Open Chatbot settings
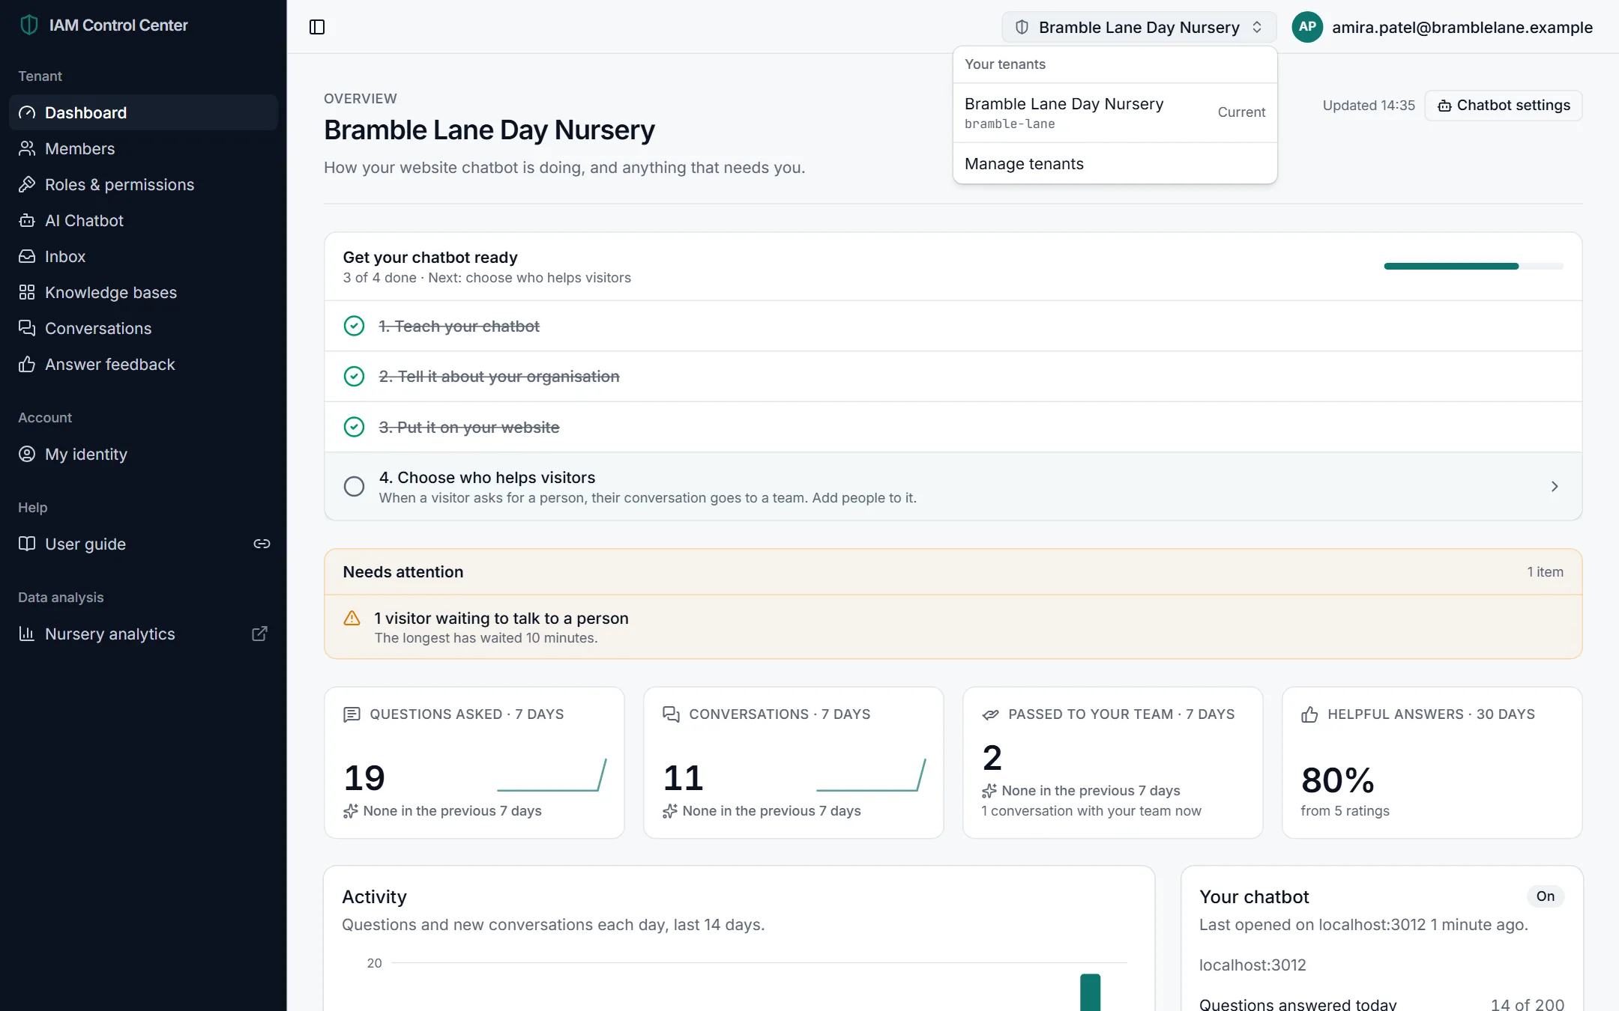 1504,106
